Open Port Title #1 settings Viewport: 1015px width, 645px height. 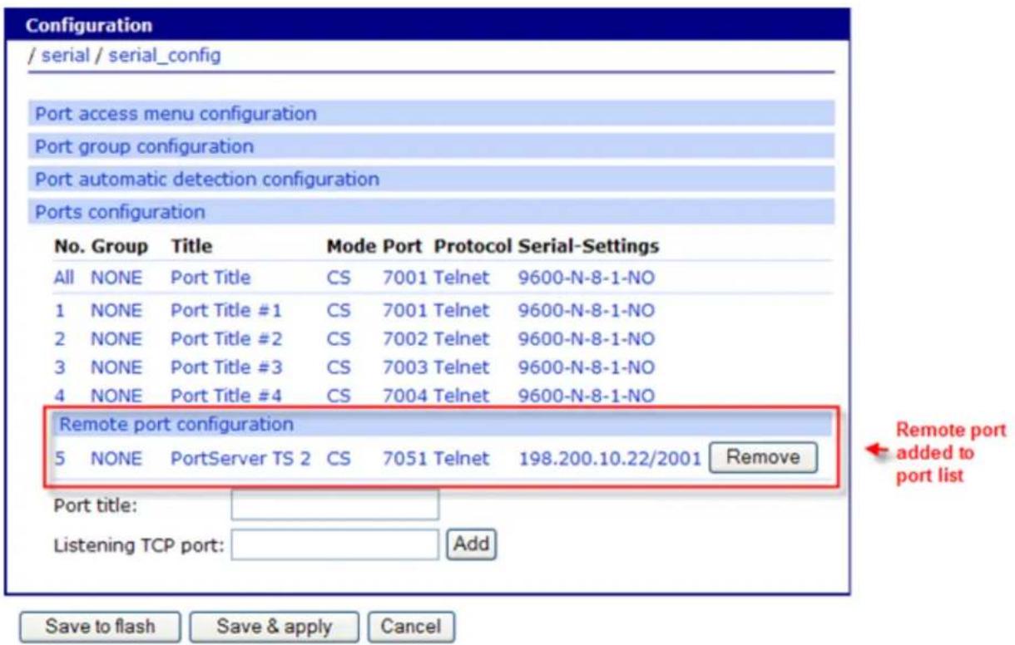(x=226, y=311)
